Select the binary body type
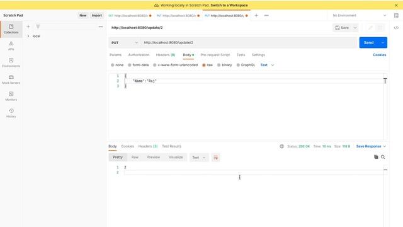This screenshot has width=403, height=227. point(224,65)
